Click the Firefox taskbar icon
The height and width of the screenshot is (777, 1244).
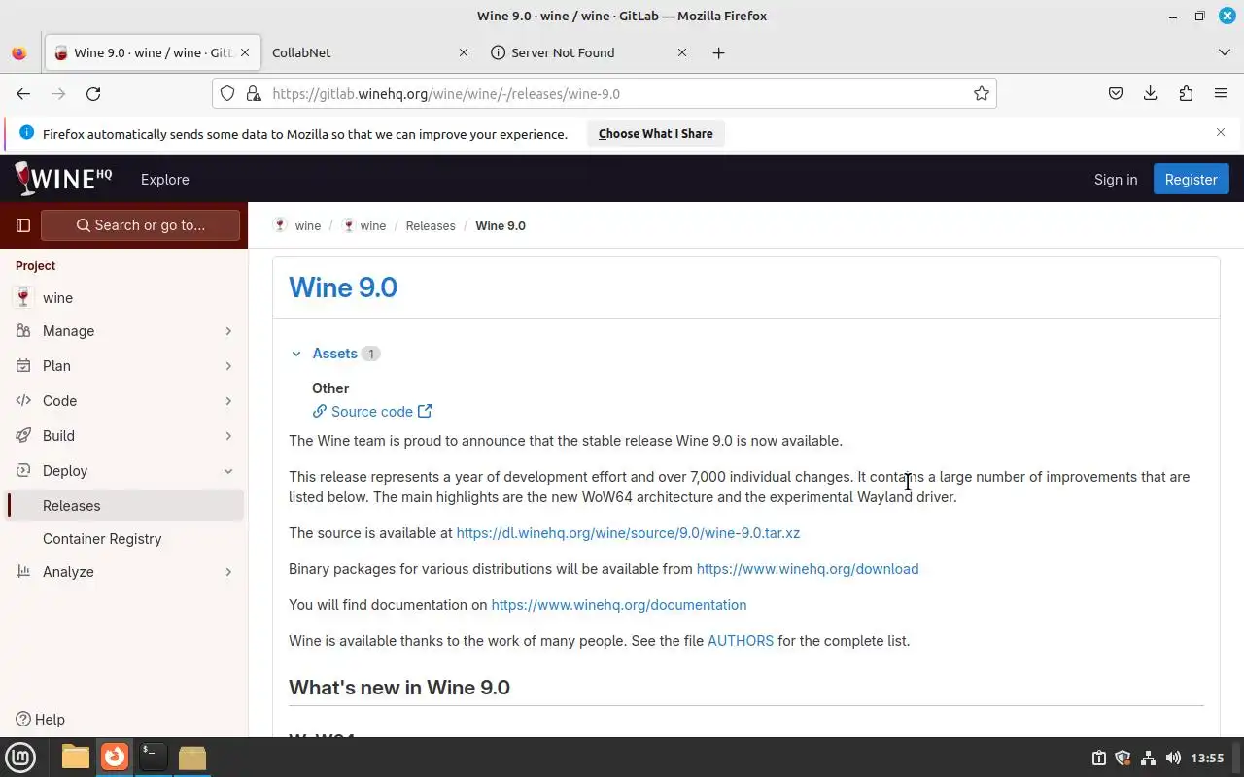[x=115, y=757]
